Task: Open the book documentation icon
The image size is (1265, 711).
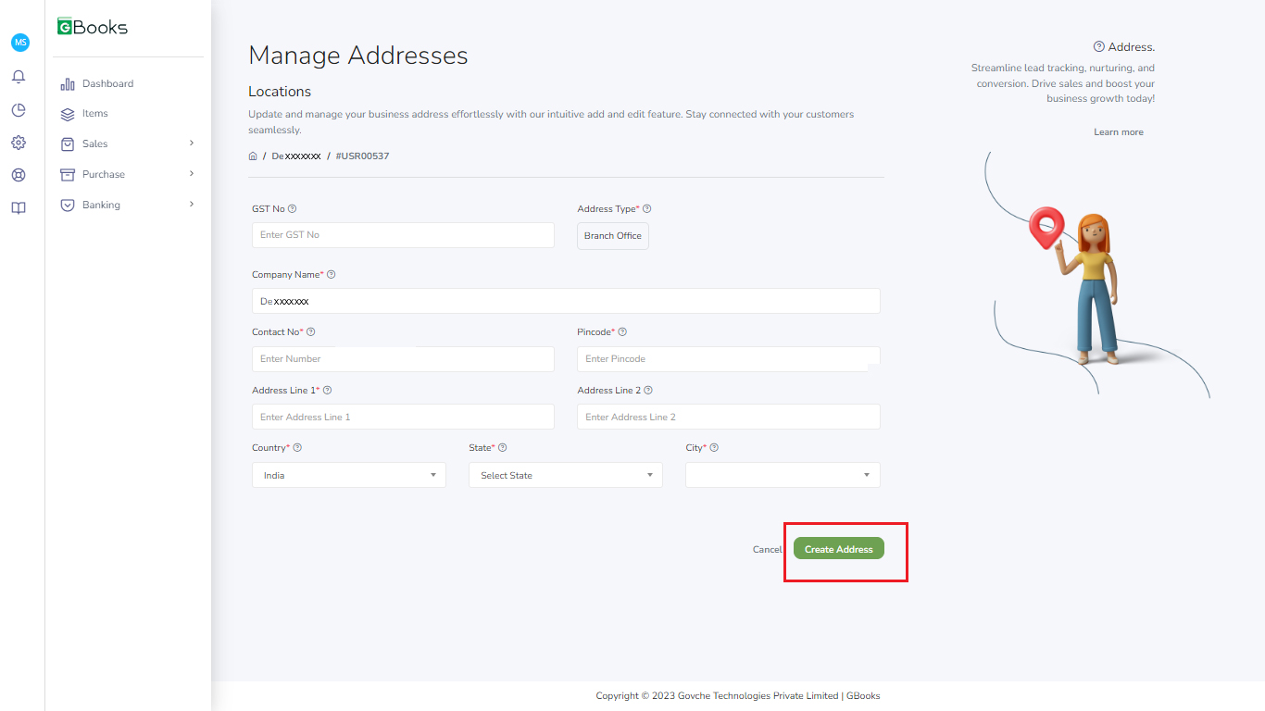Action: coord(19,208)
